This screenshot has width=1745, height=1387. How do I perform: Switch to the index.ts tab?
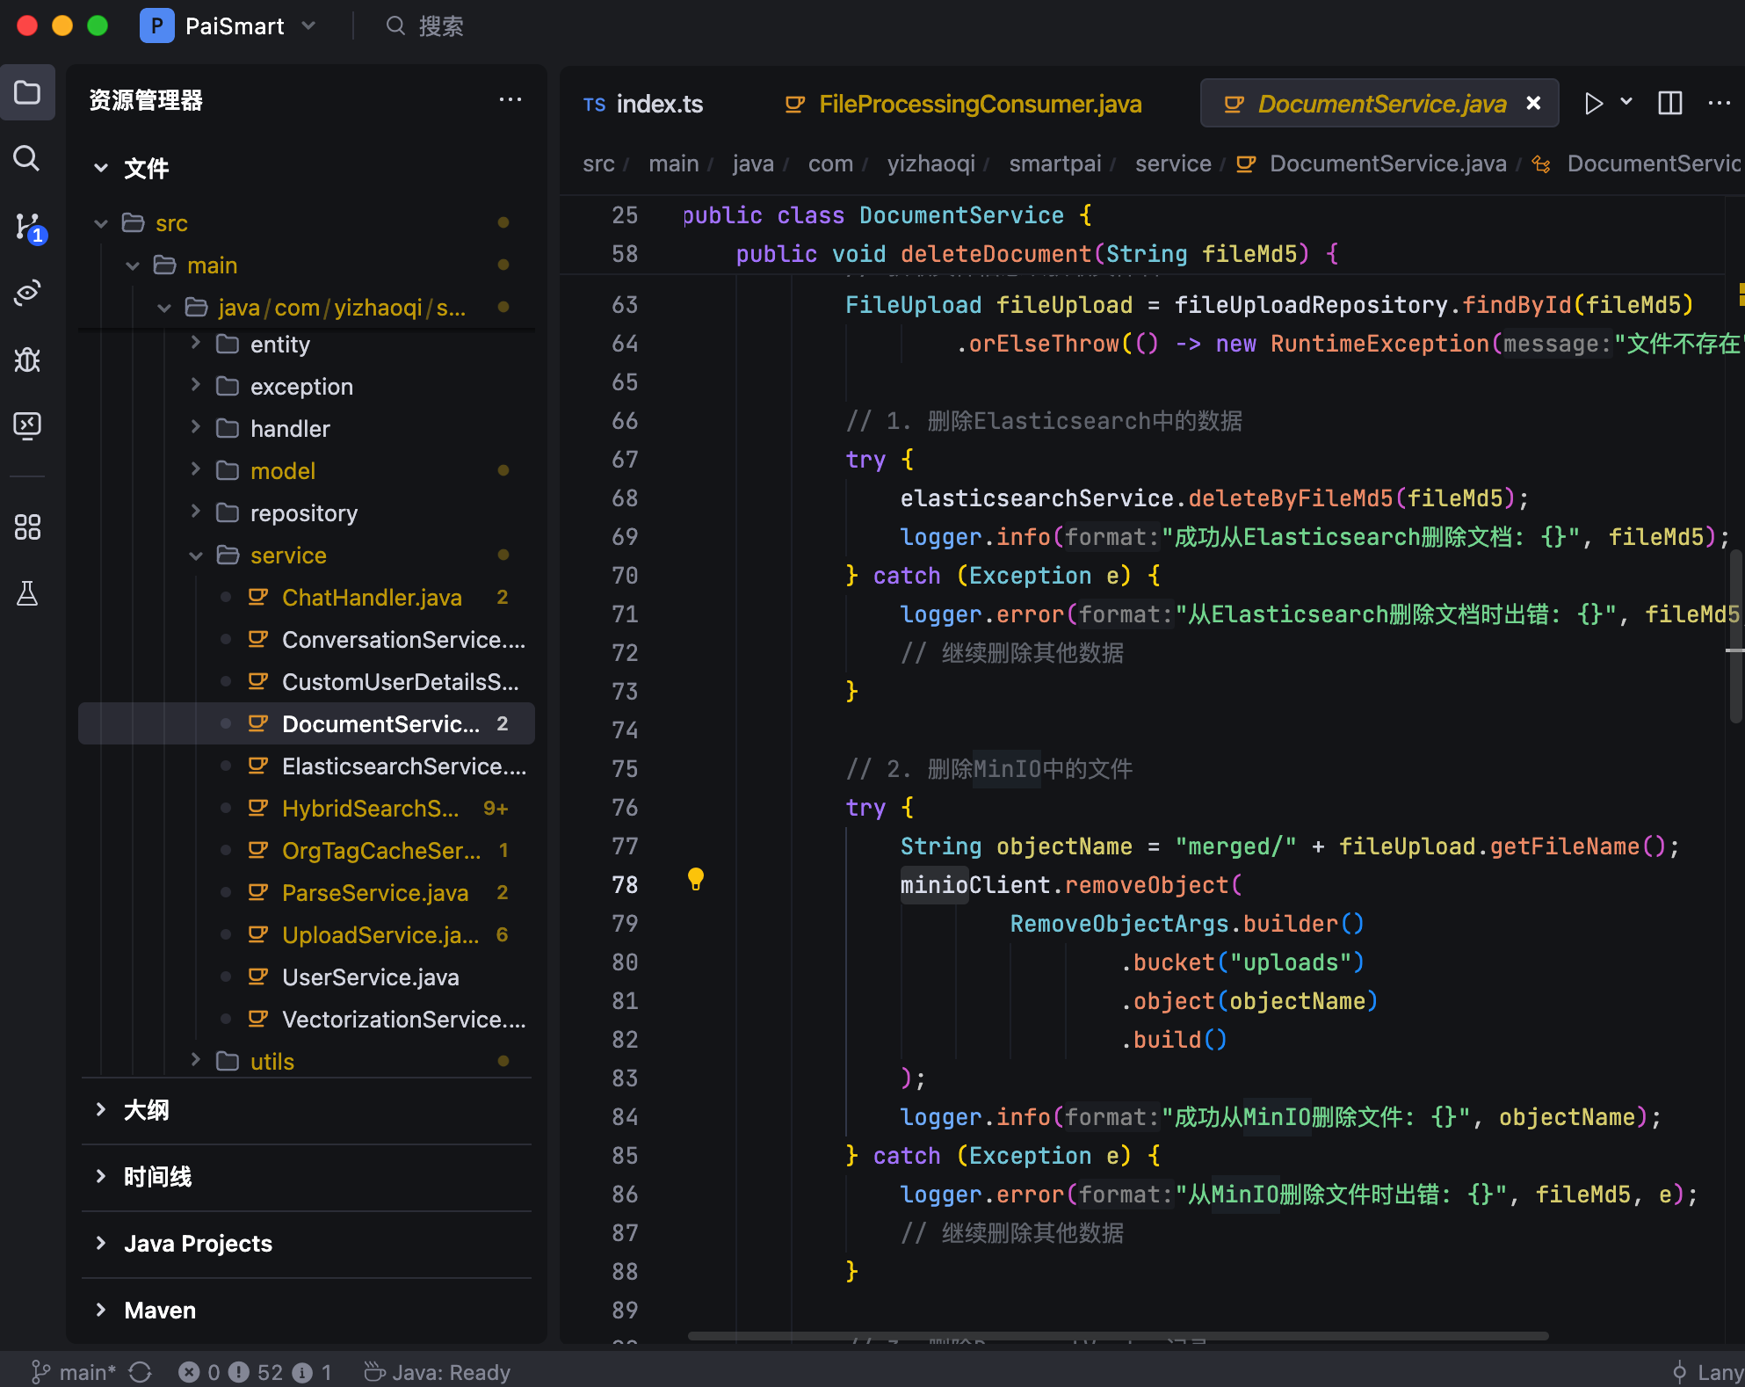point(643,104)
